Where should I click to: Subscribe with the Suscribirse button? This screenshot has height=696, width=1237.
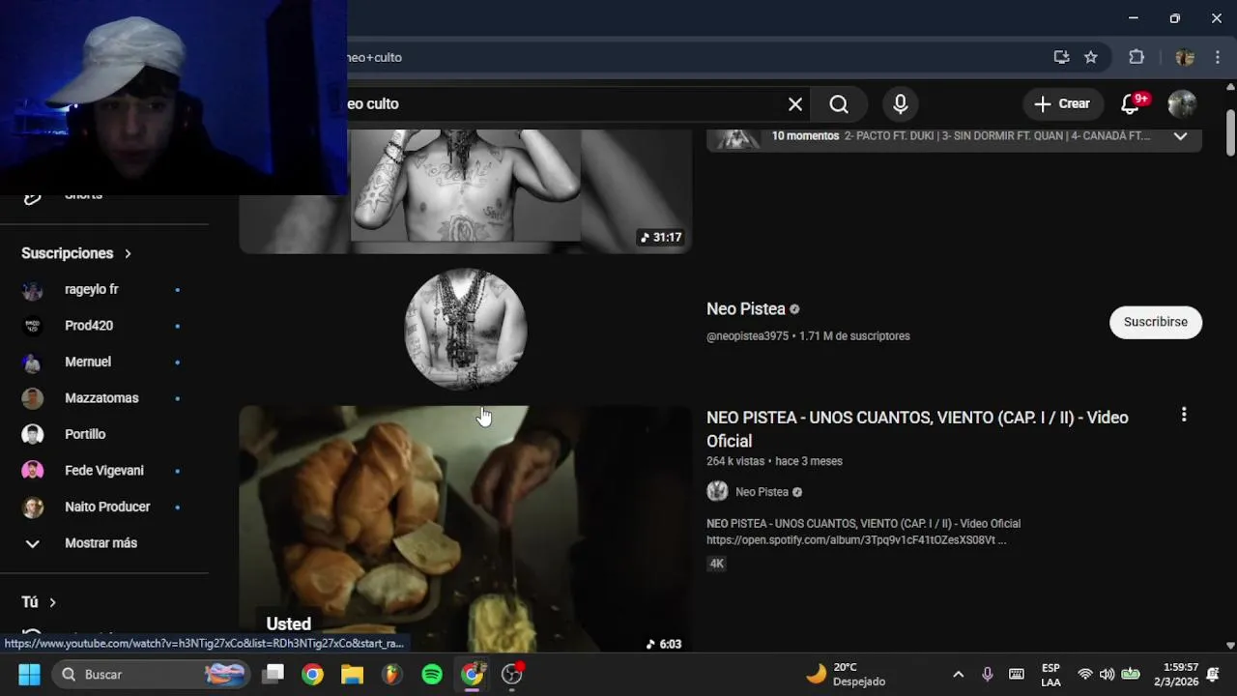pyautogui.click(x=1155, y=322)
